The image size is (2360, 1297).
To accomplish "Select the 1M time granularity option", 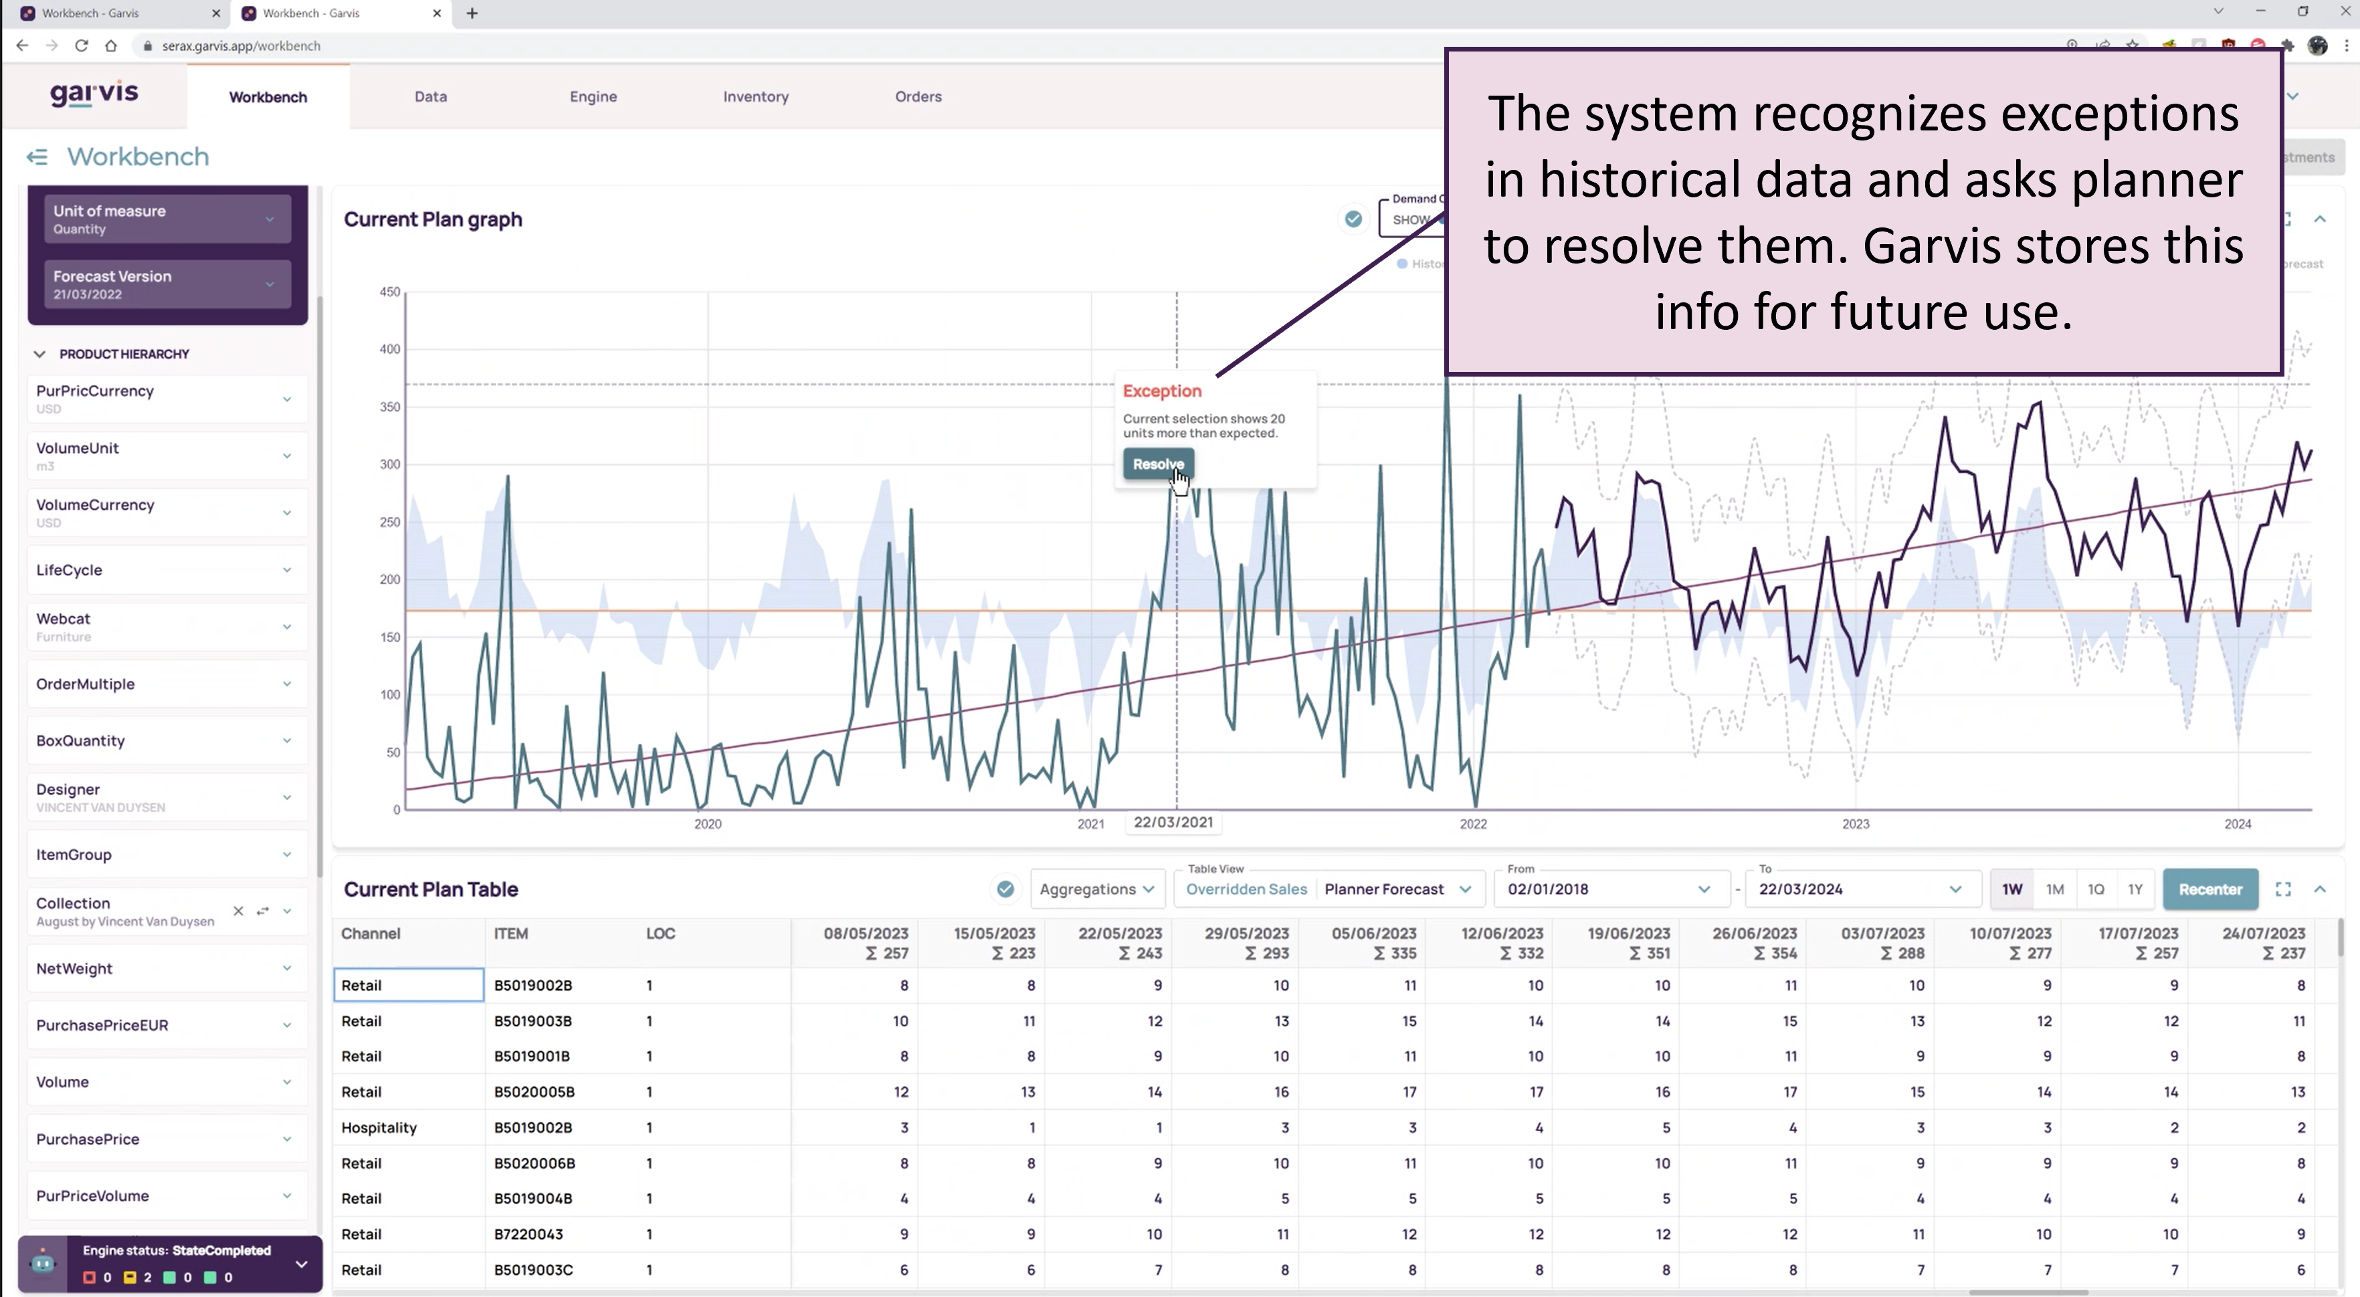I will pyautogui.click(x=2054, y=890).
